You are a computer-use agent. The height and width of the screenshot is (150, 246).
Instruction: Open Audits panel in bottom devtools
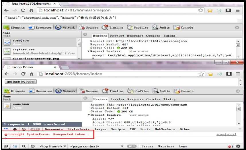(x=161, y=91)
